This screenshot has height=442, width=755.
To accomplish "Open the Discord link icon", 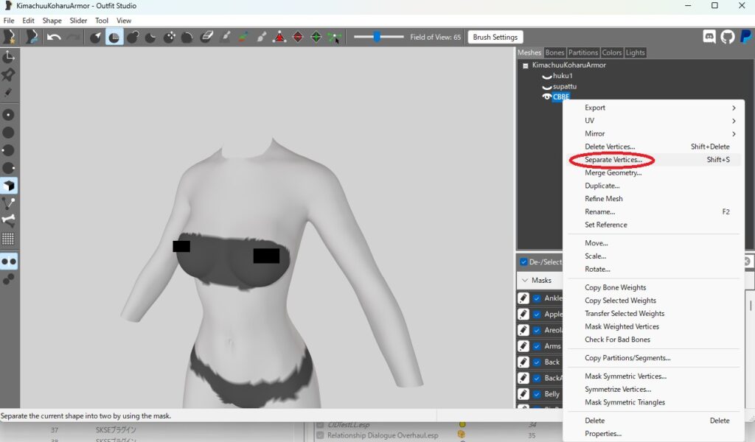I will pyautogui.click(x=709, y=37).
